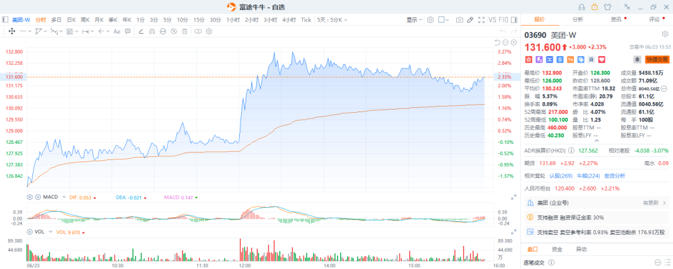The height and width of the screenshot is (269, 673).
Task: Zoom out the chart with minus icon
Action: click(505, 42)
